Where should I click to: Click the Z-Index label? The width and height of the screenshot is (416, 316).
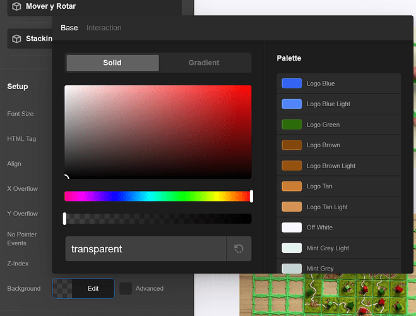click(18, 264)
